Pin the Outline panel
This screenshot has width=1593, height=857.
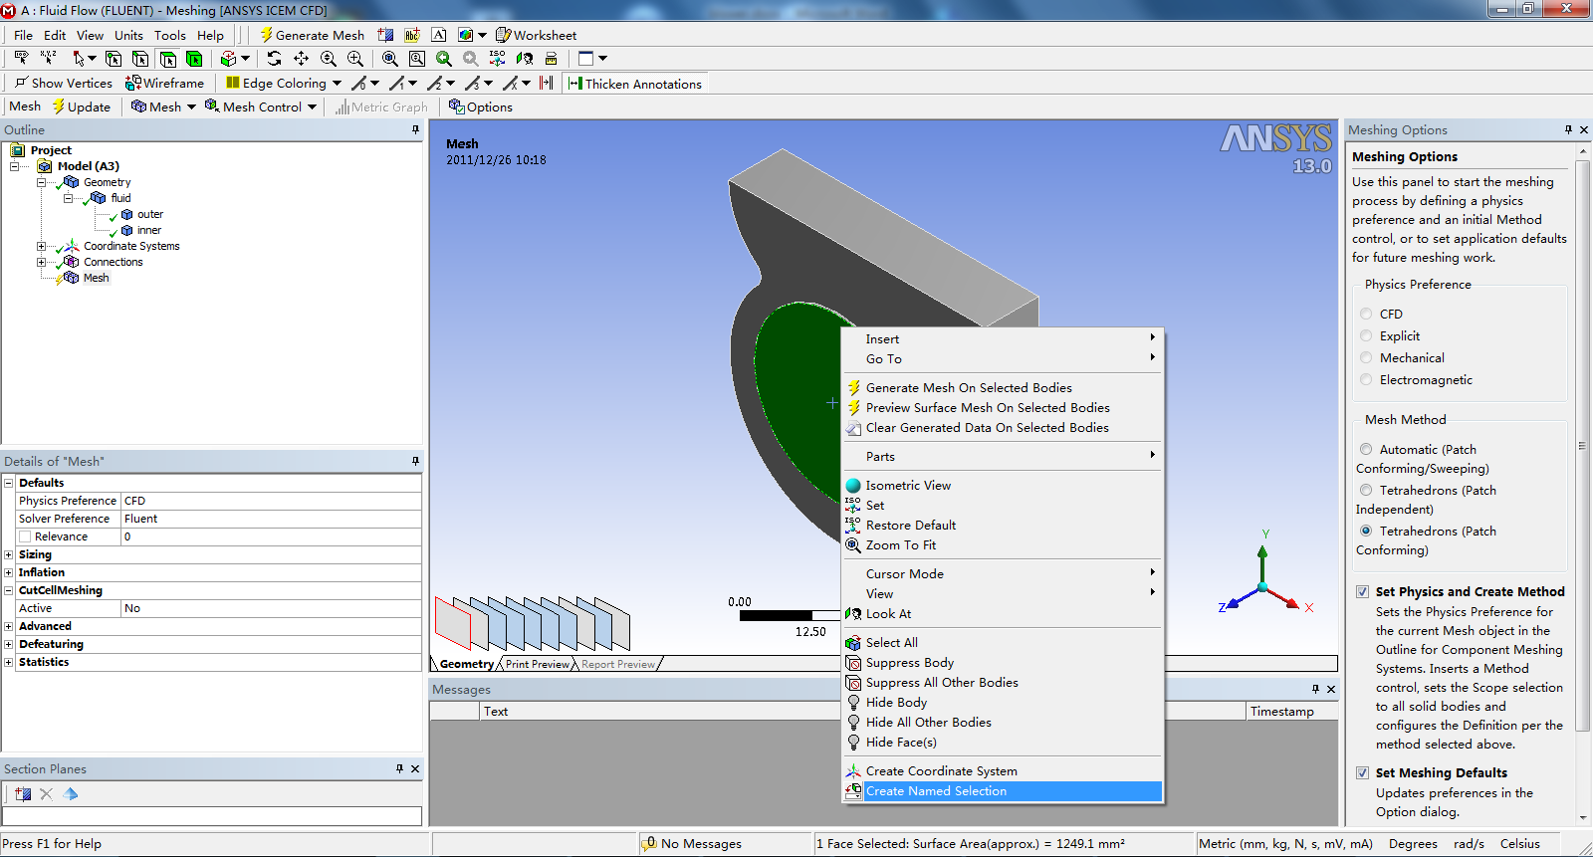pos(415,129)
